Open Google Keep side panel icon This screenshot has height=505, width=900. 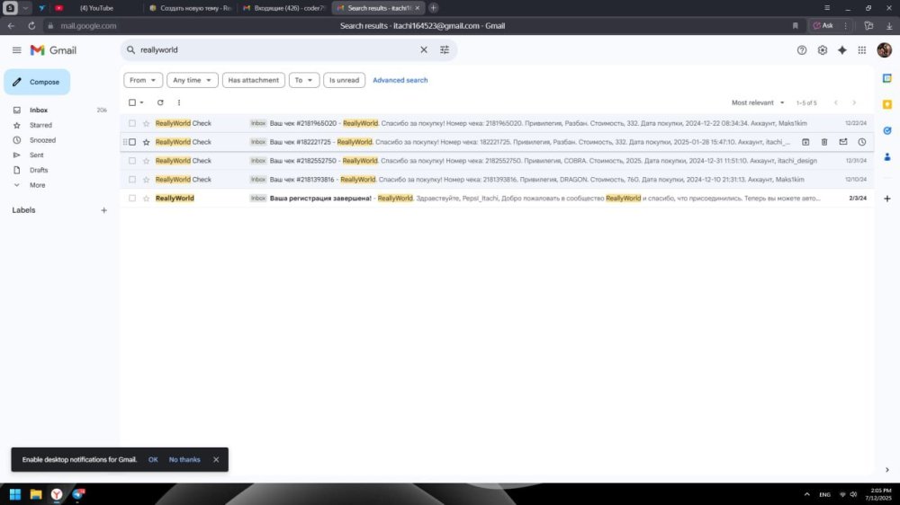(887, 104)
